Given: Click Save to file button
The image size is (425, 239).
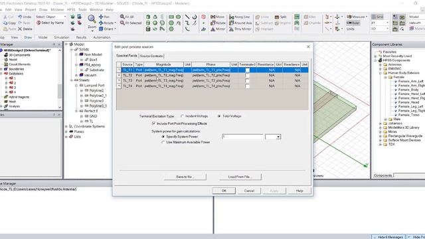Looking at the screenshot, I should click(185, 177).
